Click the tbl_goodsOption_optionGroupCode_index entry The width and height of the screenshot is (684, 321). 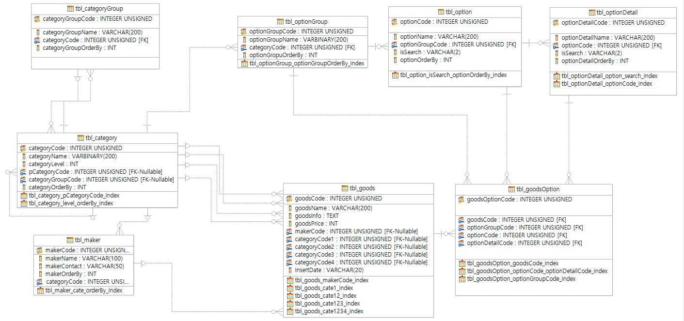[x=521, y=279]
